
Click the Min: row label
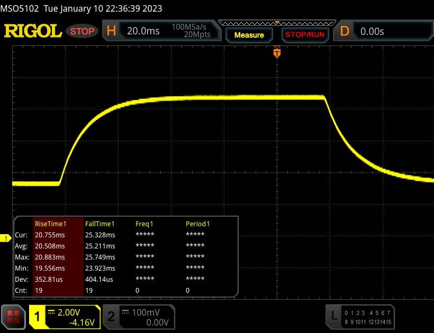pyautogui.click(x=22, y=268)
